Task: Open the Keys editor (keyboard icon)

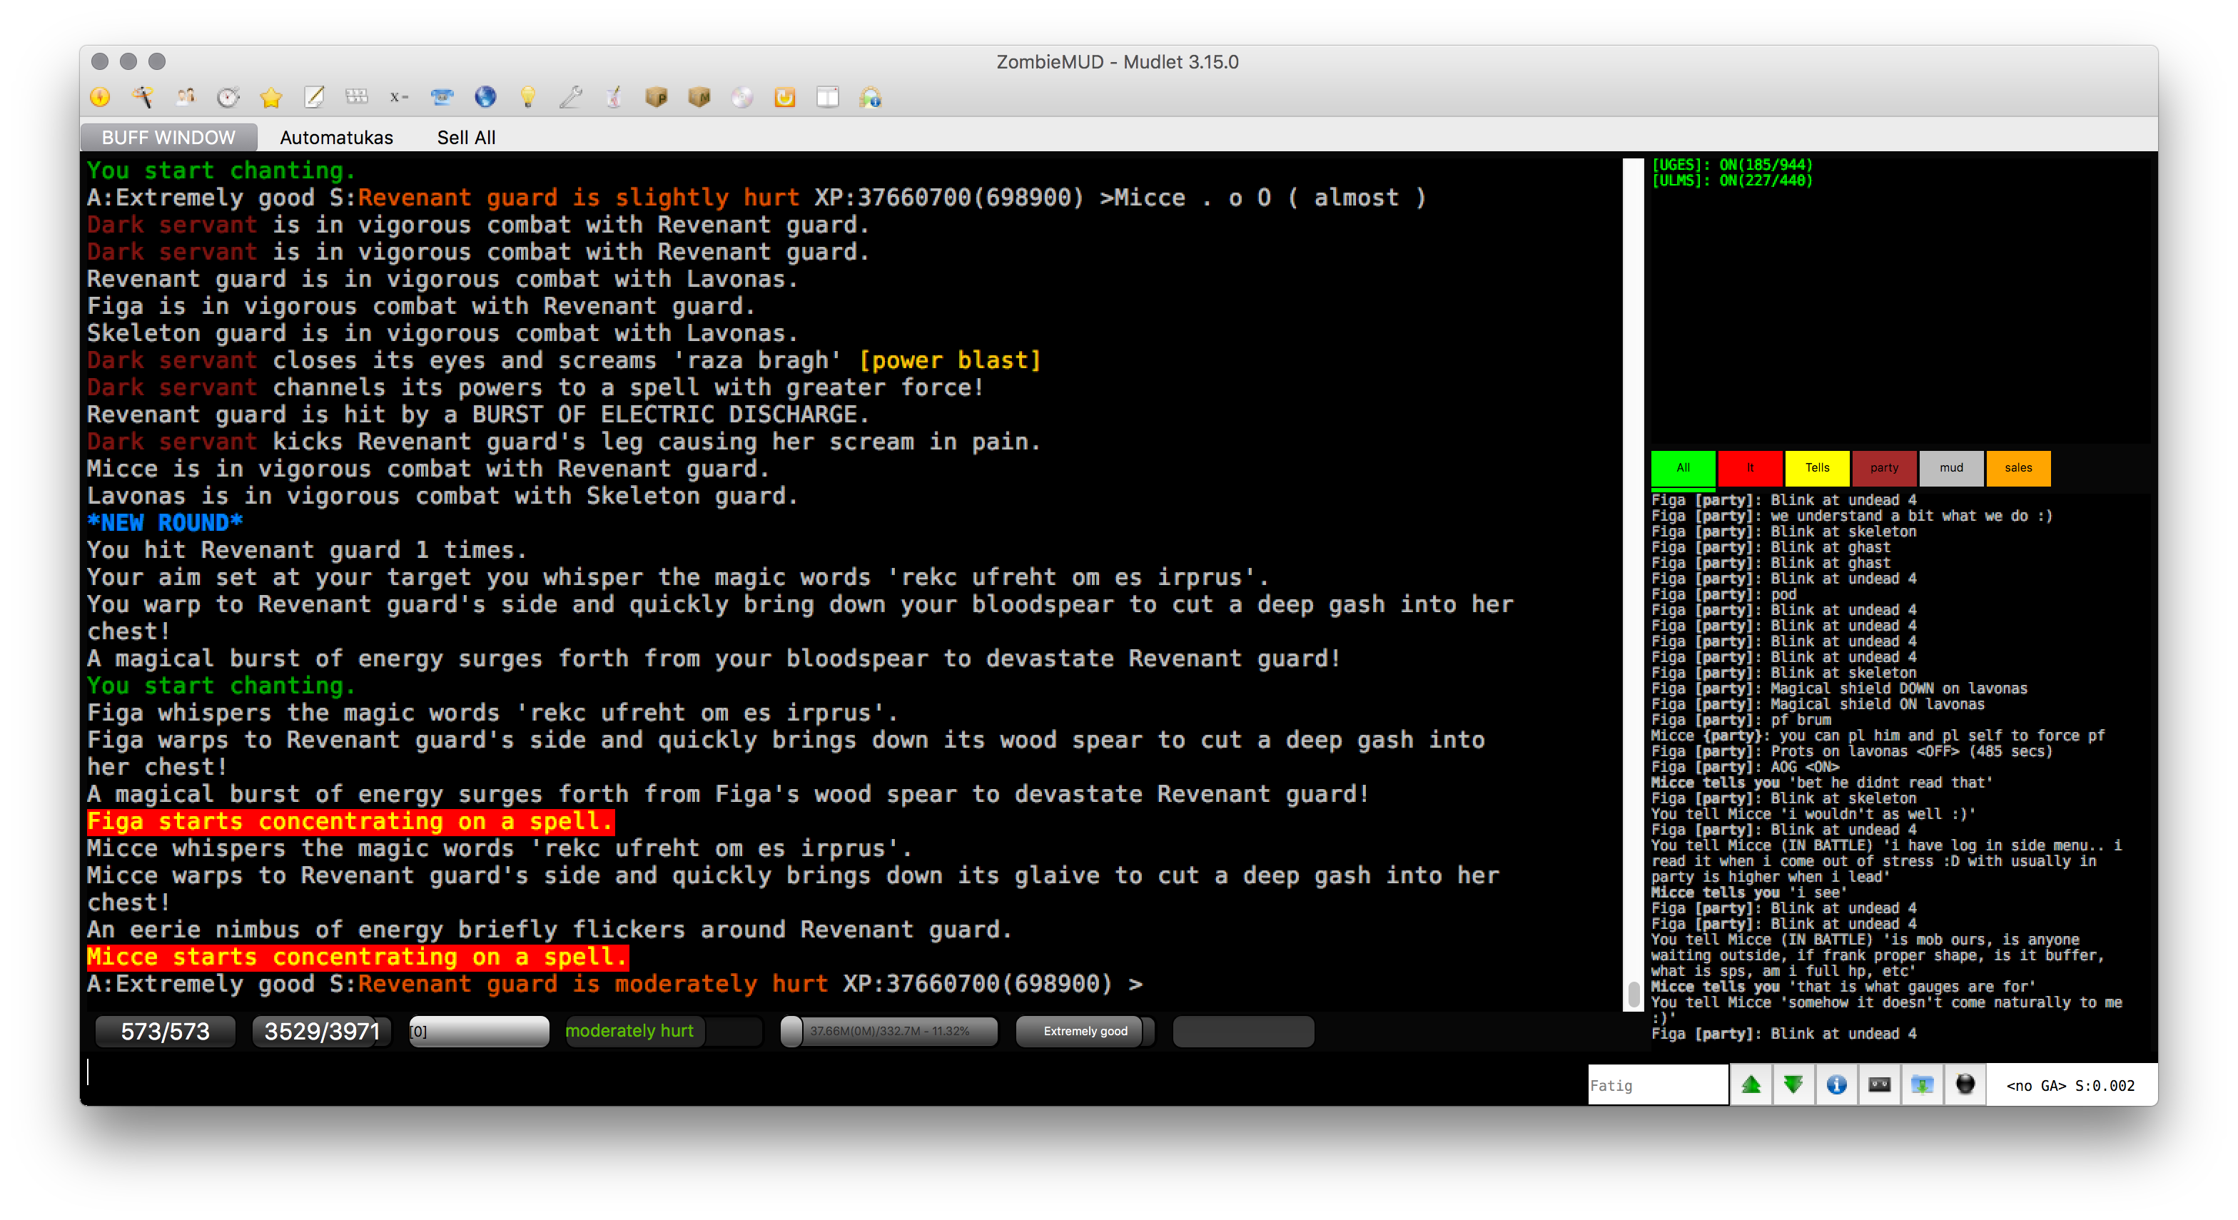Action: click(356, 97)
